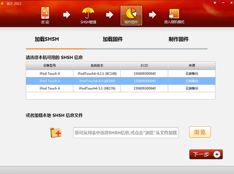Sort by the 来源 column header
The image size is (234, 174).
[192, 65]
